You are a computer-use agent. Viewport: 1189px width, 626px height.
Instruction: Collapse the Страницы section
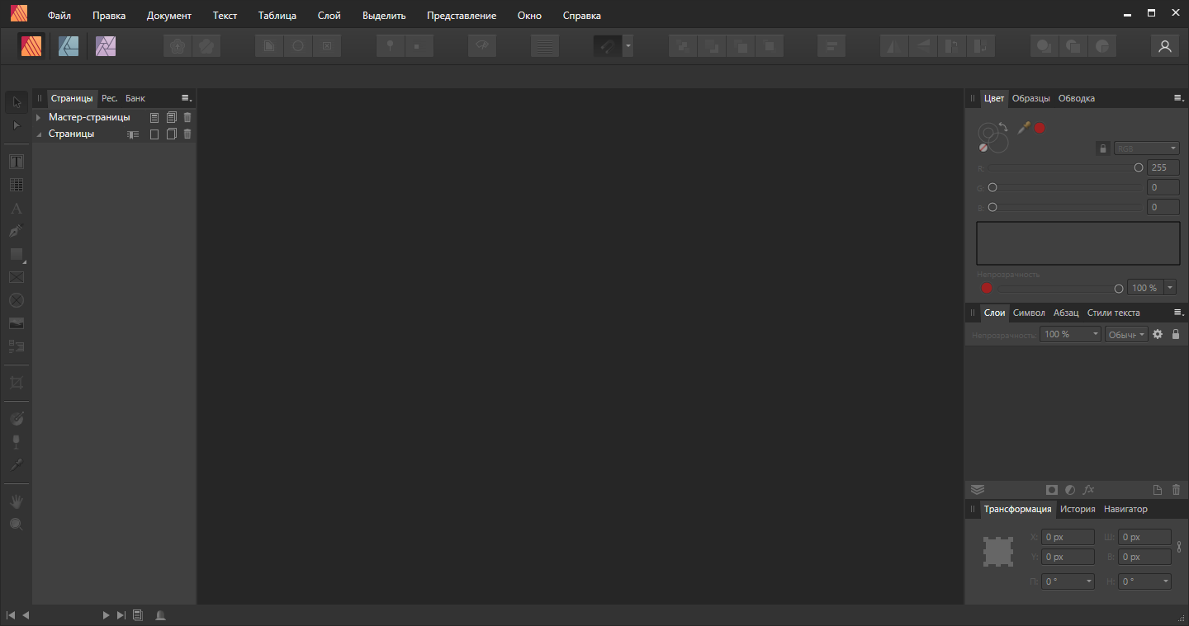[x=38, y=134]
